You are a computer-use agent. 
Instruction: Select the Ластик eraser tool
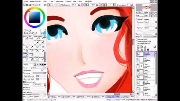(x=25, y=50)
